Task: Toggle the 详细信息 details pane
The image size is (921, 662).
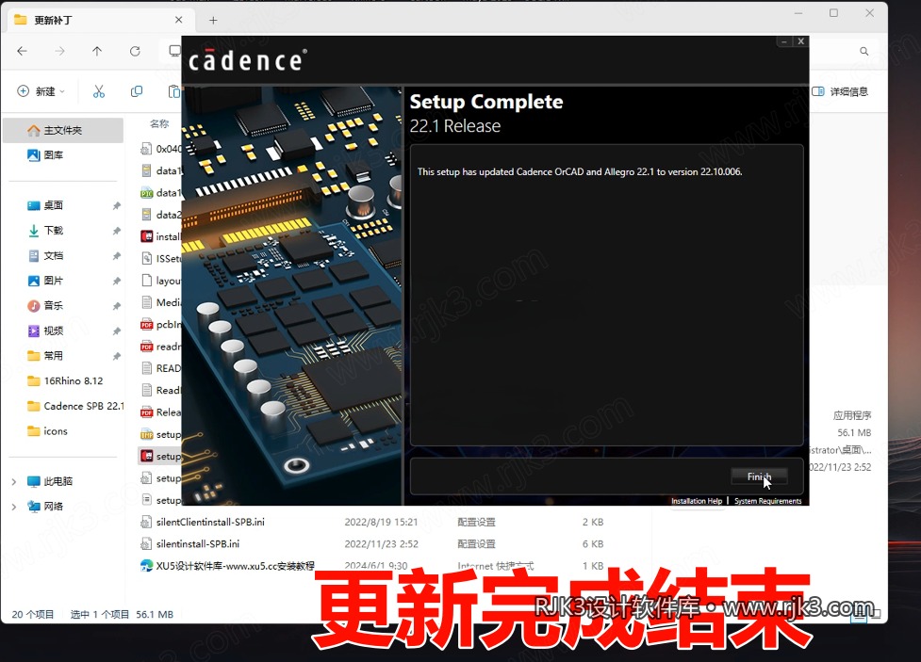Action: 840,91
